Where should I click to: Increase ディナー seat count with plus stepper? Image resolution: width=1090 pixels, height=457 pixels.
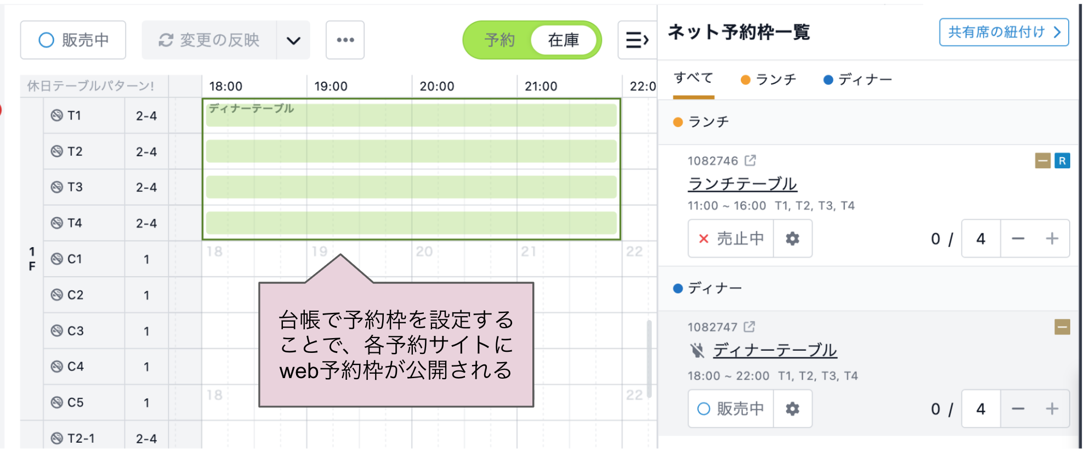[1053, 409]
